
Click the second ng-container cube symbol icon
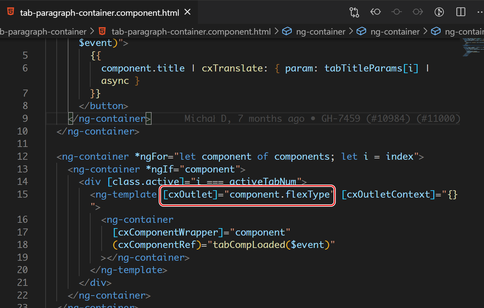pos(361,31)
